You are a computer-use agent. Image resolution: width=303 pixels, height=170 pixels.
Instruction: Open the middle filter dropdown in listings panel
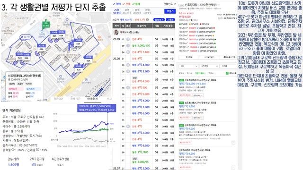point(209,66)
